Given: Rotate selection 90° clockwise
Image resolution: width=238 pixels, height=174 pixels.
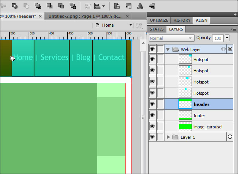Looking at the screenshot, I should pos(128,6).
